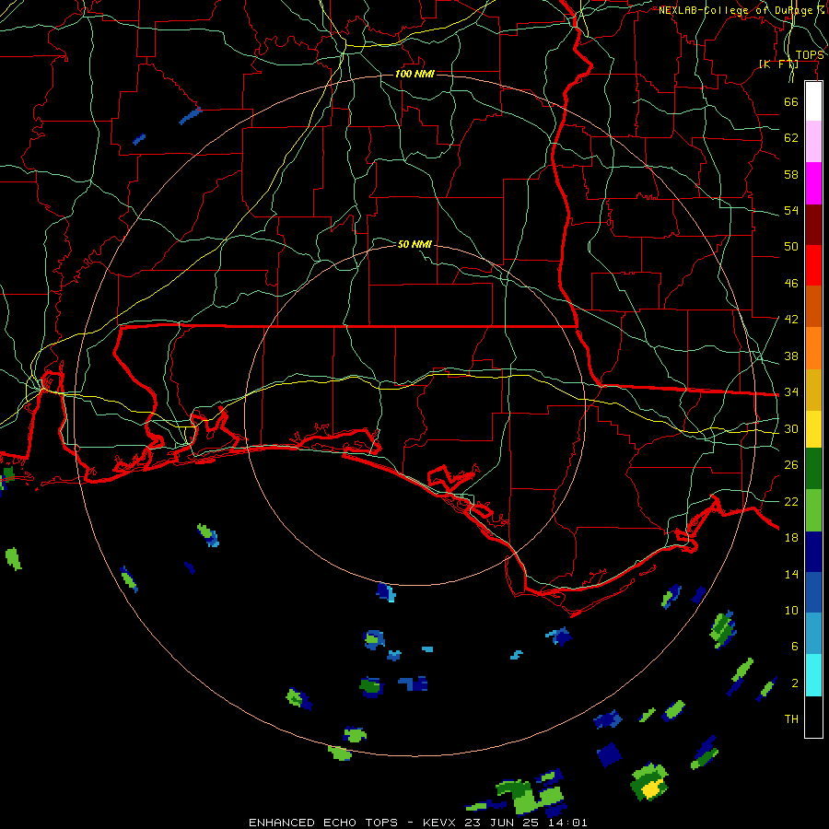Click the 34 legend value

tap(791, 391)
